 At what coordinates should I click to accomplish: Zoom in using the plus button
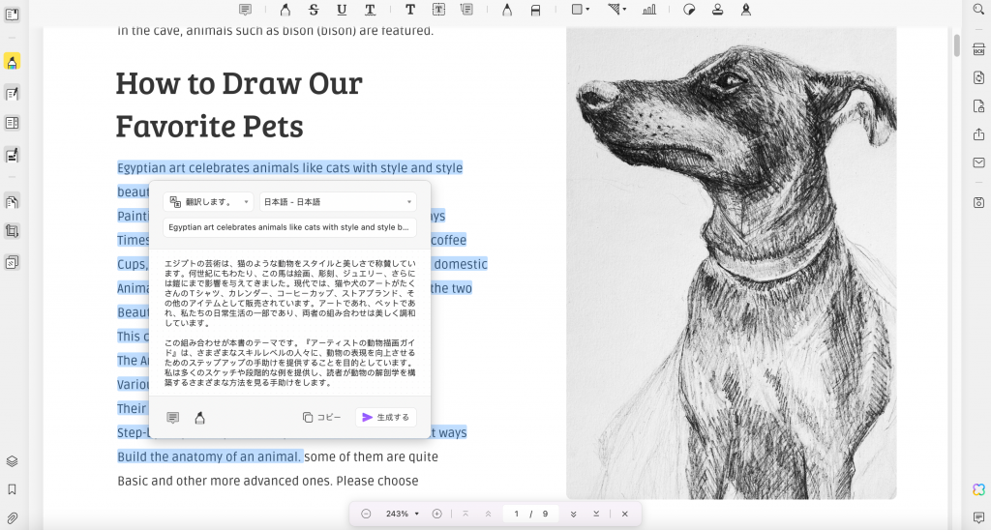click(x=436, y=514)
